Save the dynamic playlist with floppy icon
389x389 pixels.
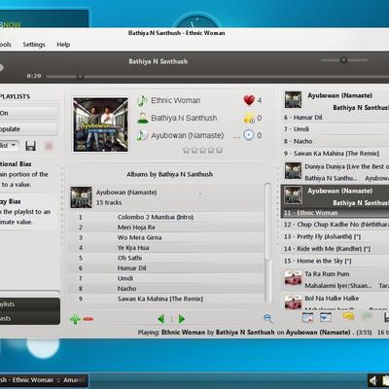(x=30, y=146)
